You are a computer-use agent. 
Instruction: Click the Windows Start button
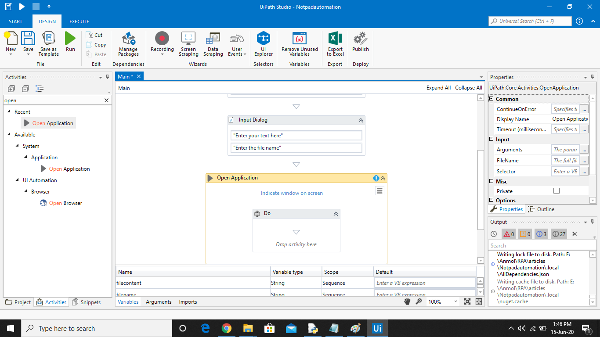(x=11, y=328)
